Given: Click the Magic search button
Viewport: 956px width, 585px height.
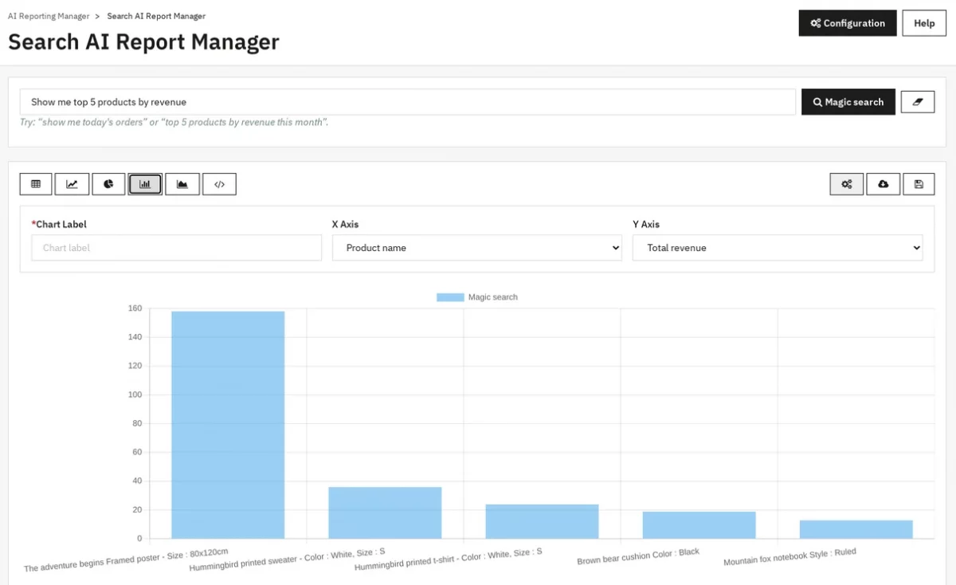Looking at the screenshot, I should (848, 102).
